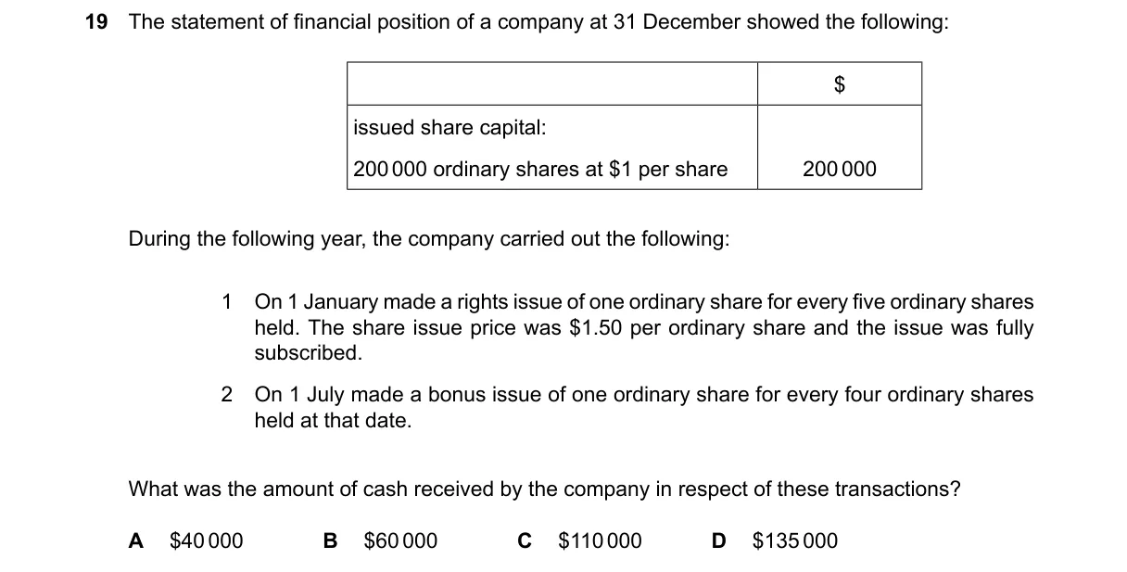Click the 'What was the amount of cash' question
The height and width of the screenshot is (572, 1127).
coord(544,489)
